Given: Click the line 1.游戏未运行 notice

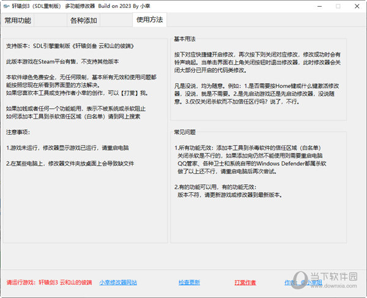Looking at the screenshot, I should point(67,147).
